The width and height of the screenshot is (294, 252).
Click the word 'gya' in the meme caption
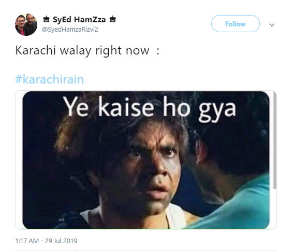click(217, 111)
